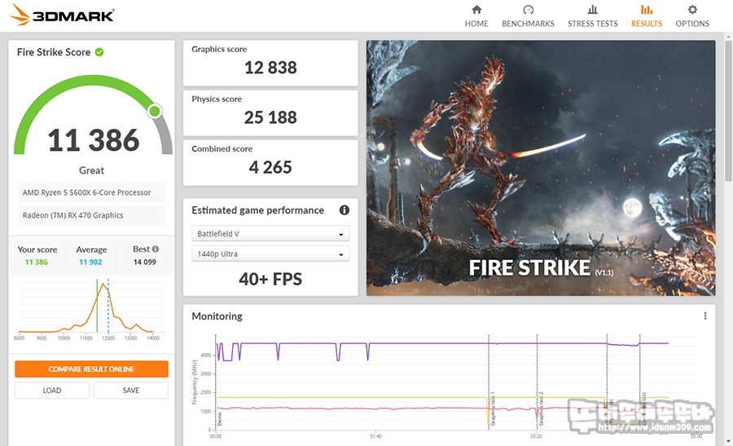Viewport: 733px width, 446px height.
Task: Click the Monitoring heading
Action: pyautogui.click(x=217, y=316)
